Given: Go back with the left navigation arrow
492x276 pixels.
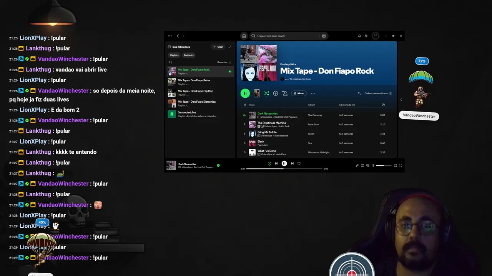Looking at the screenshot, I should pyautogui.click(x=178, y=36).
